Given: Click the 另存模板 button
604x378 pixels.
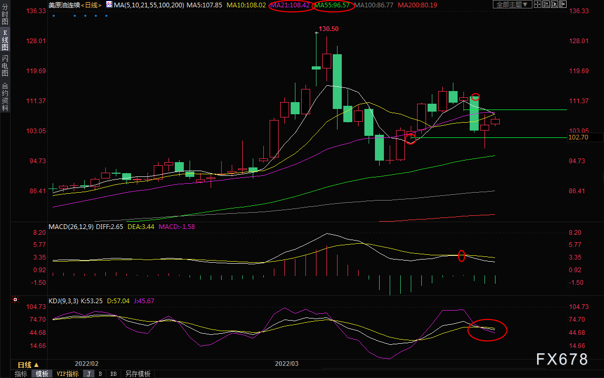Looking at the screenshot, I should [137, 374].
